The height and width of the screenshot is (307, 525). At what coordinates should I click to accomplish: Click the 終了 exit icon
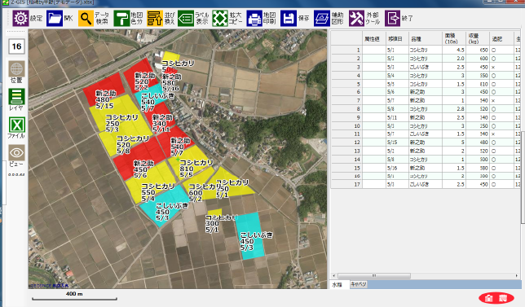(392, 18)
